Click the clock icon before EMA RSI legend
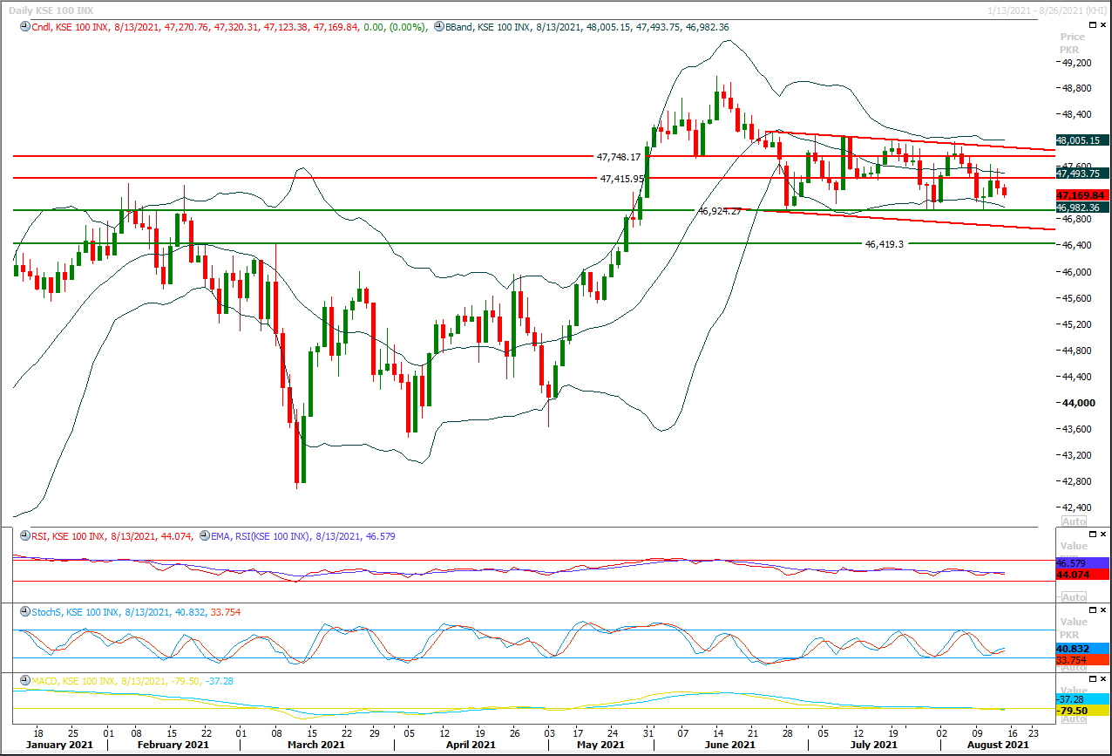The height and width of the screenshot is (756, 1112). click(x=203, y=537)
